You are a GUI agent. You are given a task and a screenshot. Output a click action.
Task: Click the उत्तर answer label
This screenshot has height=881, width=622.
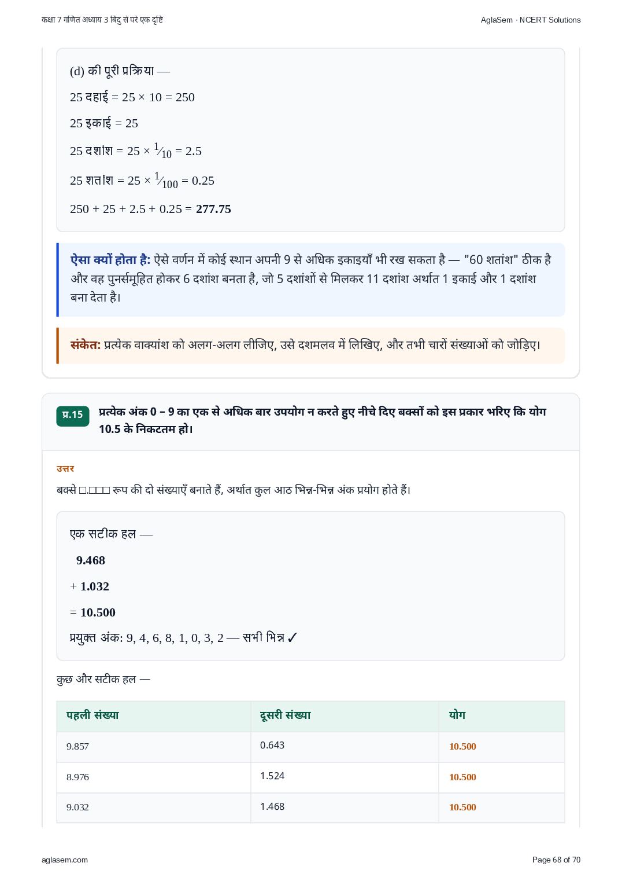coord(65,469)
